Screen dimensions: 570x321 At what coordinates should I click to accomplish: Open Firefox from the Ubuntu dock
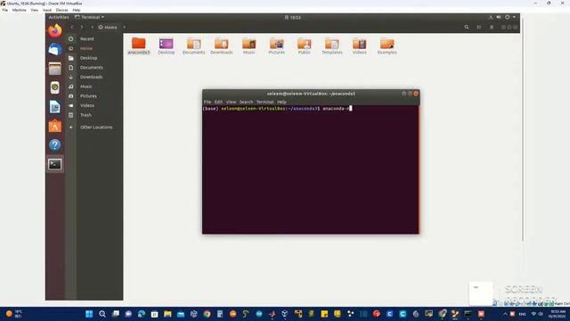[x=55, y=30]
